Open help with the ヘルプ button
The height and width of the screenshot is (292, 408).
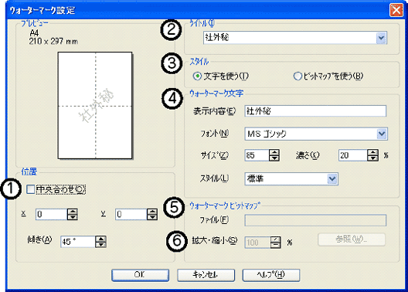(x=271, y=275)
